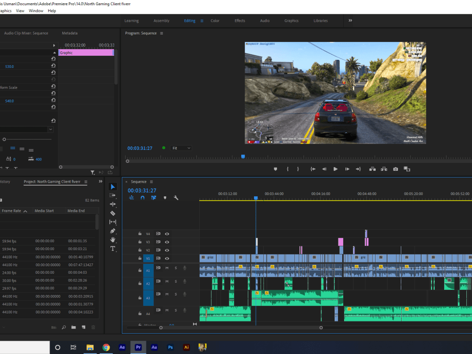Image resolution: width=472 pixels, height=354 pixels.
Task: Open Editing workspace menu icon
Action: pyautogui.click(x=202, y=21)
